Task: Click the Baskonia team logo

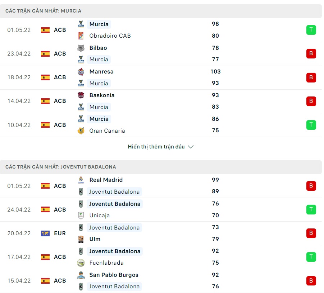Action: click(x=81, y=95)
